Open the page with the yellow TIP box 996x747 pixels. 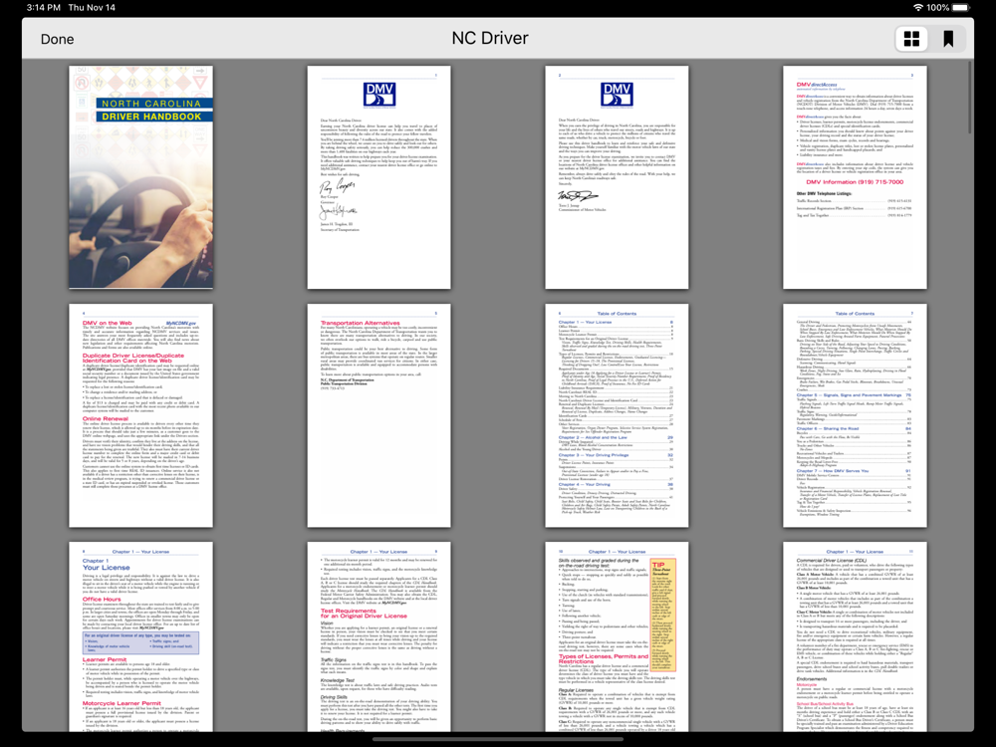pos(617,636)
